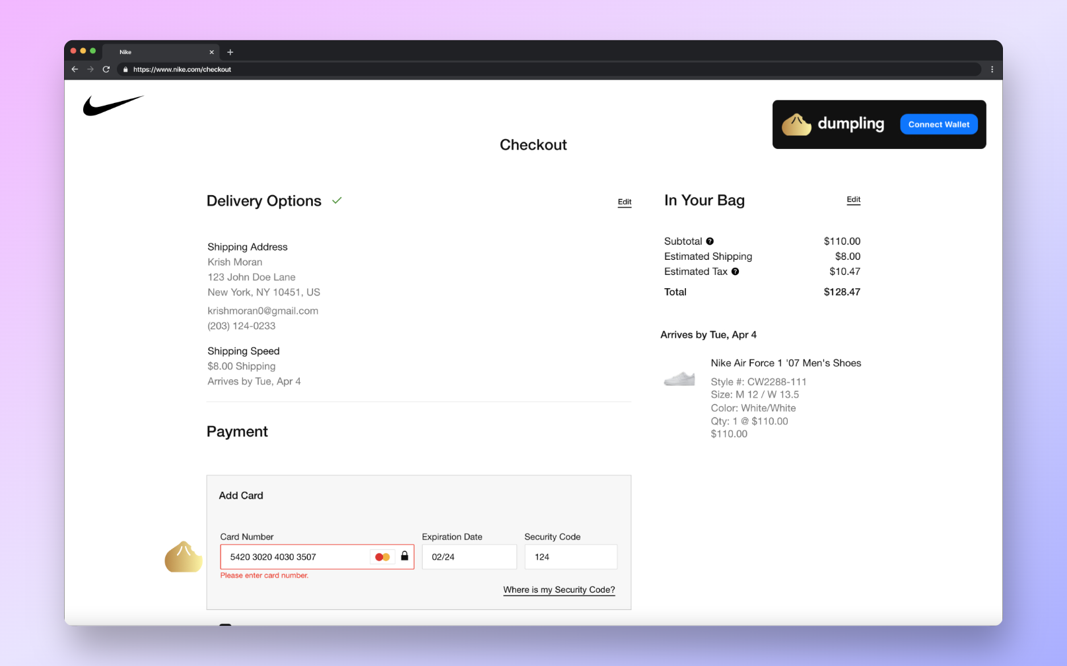Viewport: 1067px width, 666px height.
Task: Click the browser forward arrow
Action: pyautogui.click(x=90, y=69)
